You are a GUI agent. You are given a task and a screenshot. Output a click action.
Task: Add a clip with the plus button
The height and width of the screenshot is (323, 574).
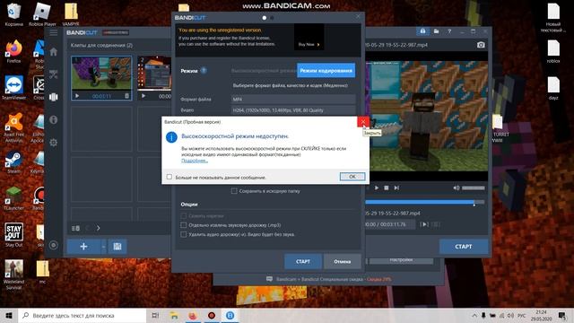click(83, 247)
